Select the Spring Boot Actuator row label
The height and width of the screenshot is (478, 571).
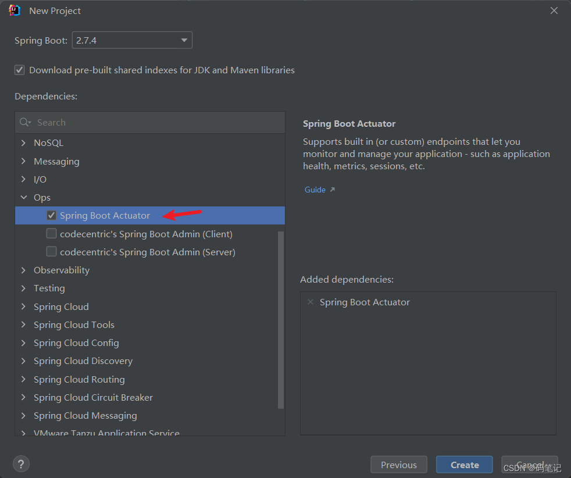pos(105,216)
